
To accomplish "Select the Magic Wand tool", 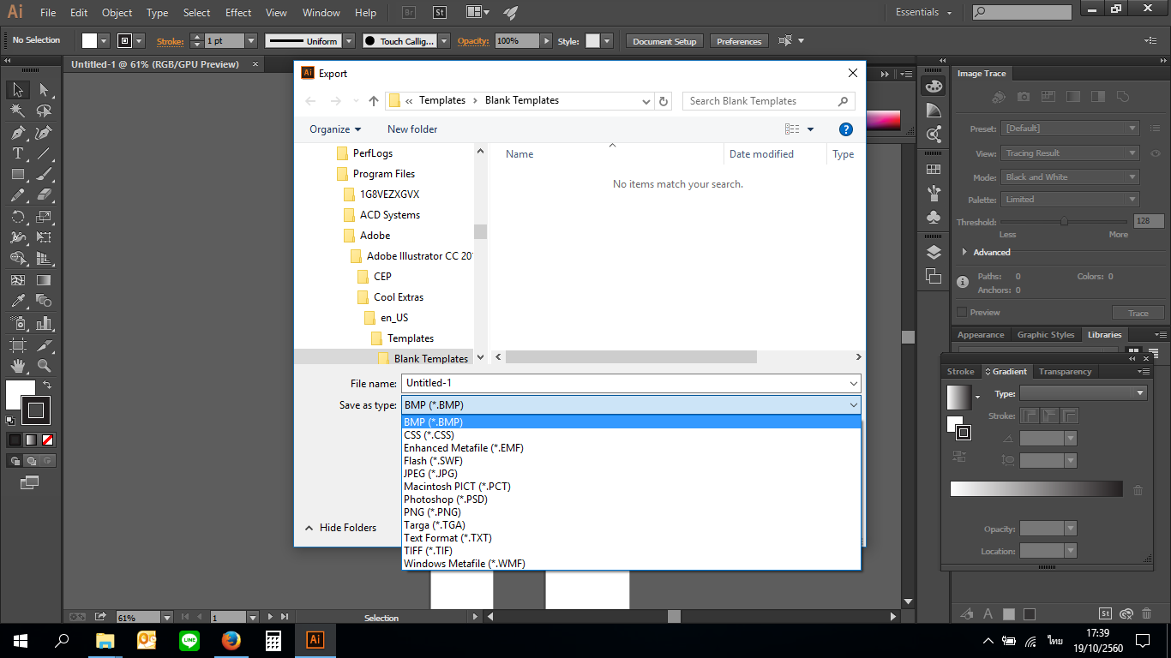I will tap(17, 111).
